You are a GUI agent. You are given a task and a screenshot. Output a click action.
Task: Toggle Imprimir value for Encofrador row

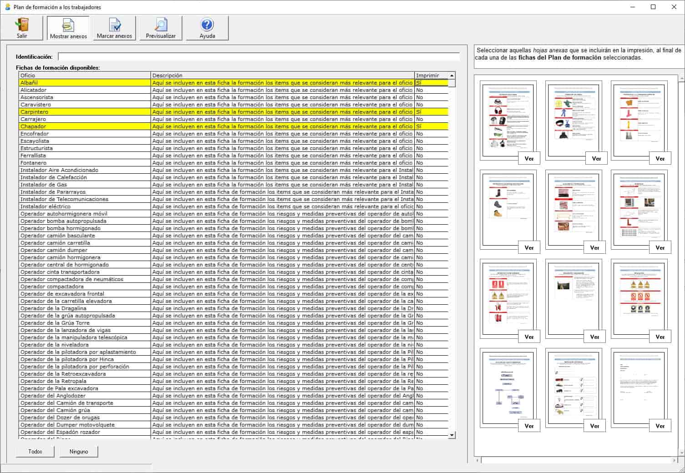click(431, 134)
